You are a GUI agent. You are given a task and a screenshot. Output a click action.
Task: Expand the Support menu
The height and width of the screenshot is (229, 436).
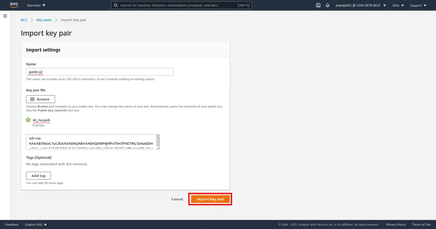pyautogui.click(x=418, y=5)
